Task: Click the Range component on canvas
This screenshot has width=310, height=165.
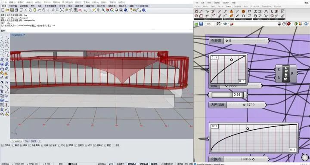Action: 286,73
